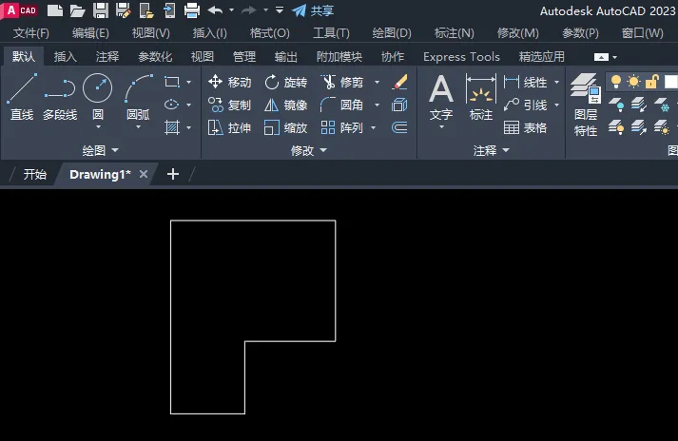Toggle layer freeze sun icon
The height and width of the screenshot is (441, 678).
[633, 82]
